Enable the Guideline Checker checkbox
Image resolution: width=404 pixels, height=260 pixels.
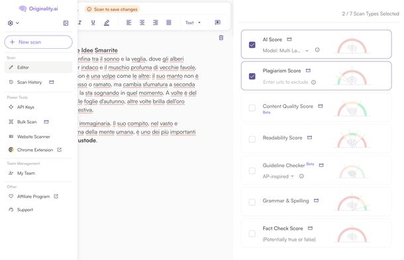(x=252, y=171)
